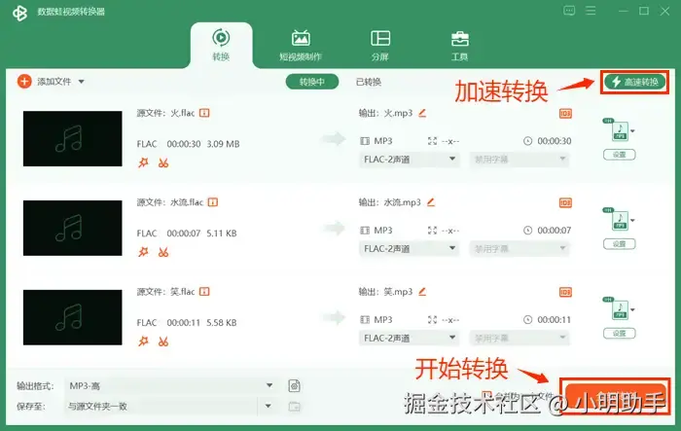Show the 已转换 list
The image size is (681, 431).
coord(369,82)
